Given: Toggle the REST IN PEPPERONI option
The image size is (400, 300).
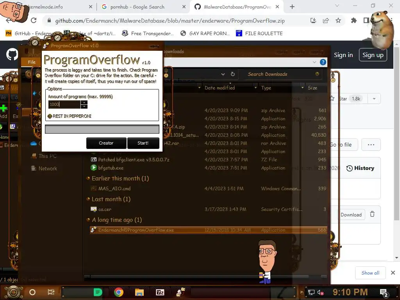Looking at the screenshot, I should (x=50, y=116).
